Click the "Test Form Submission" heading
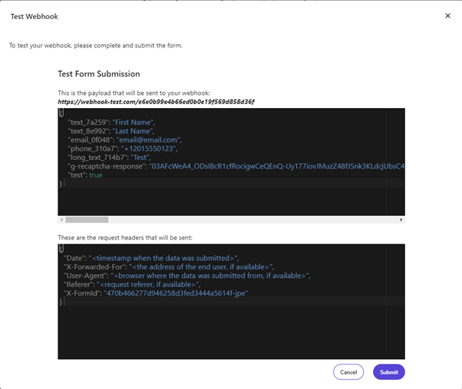Viewport: 462px width, 389px height. tap(99, 74)
